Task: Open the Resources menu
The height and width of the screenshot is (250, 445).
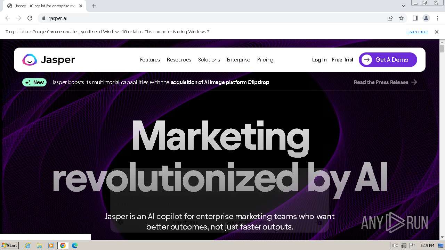Action: [179, 60]
